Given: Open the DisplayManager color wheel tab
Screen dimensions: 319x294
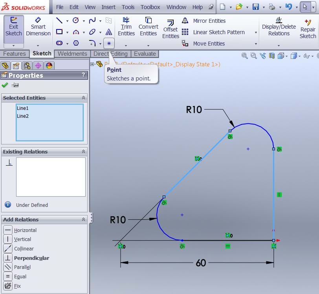Looking at the screenshot, I should click(x=49, y=66).
